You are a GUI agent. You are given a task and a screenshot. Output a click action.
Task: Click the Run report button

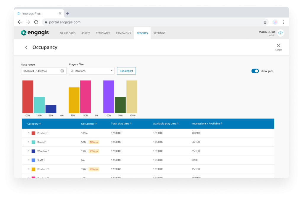126,71
